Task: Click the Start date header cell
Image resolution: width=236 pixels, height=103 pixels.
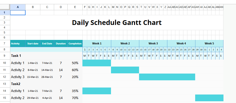Action: point(33,44)
